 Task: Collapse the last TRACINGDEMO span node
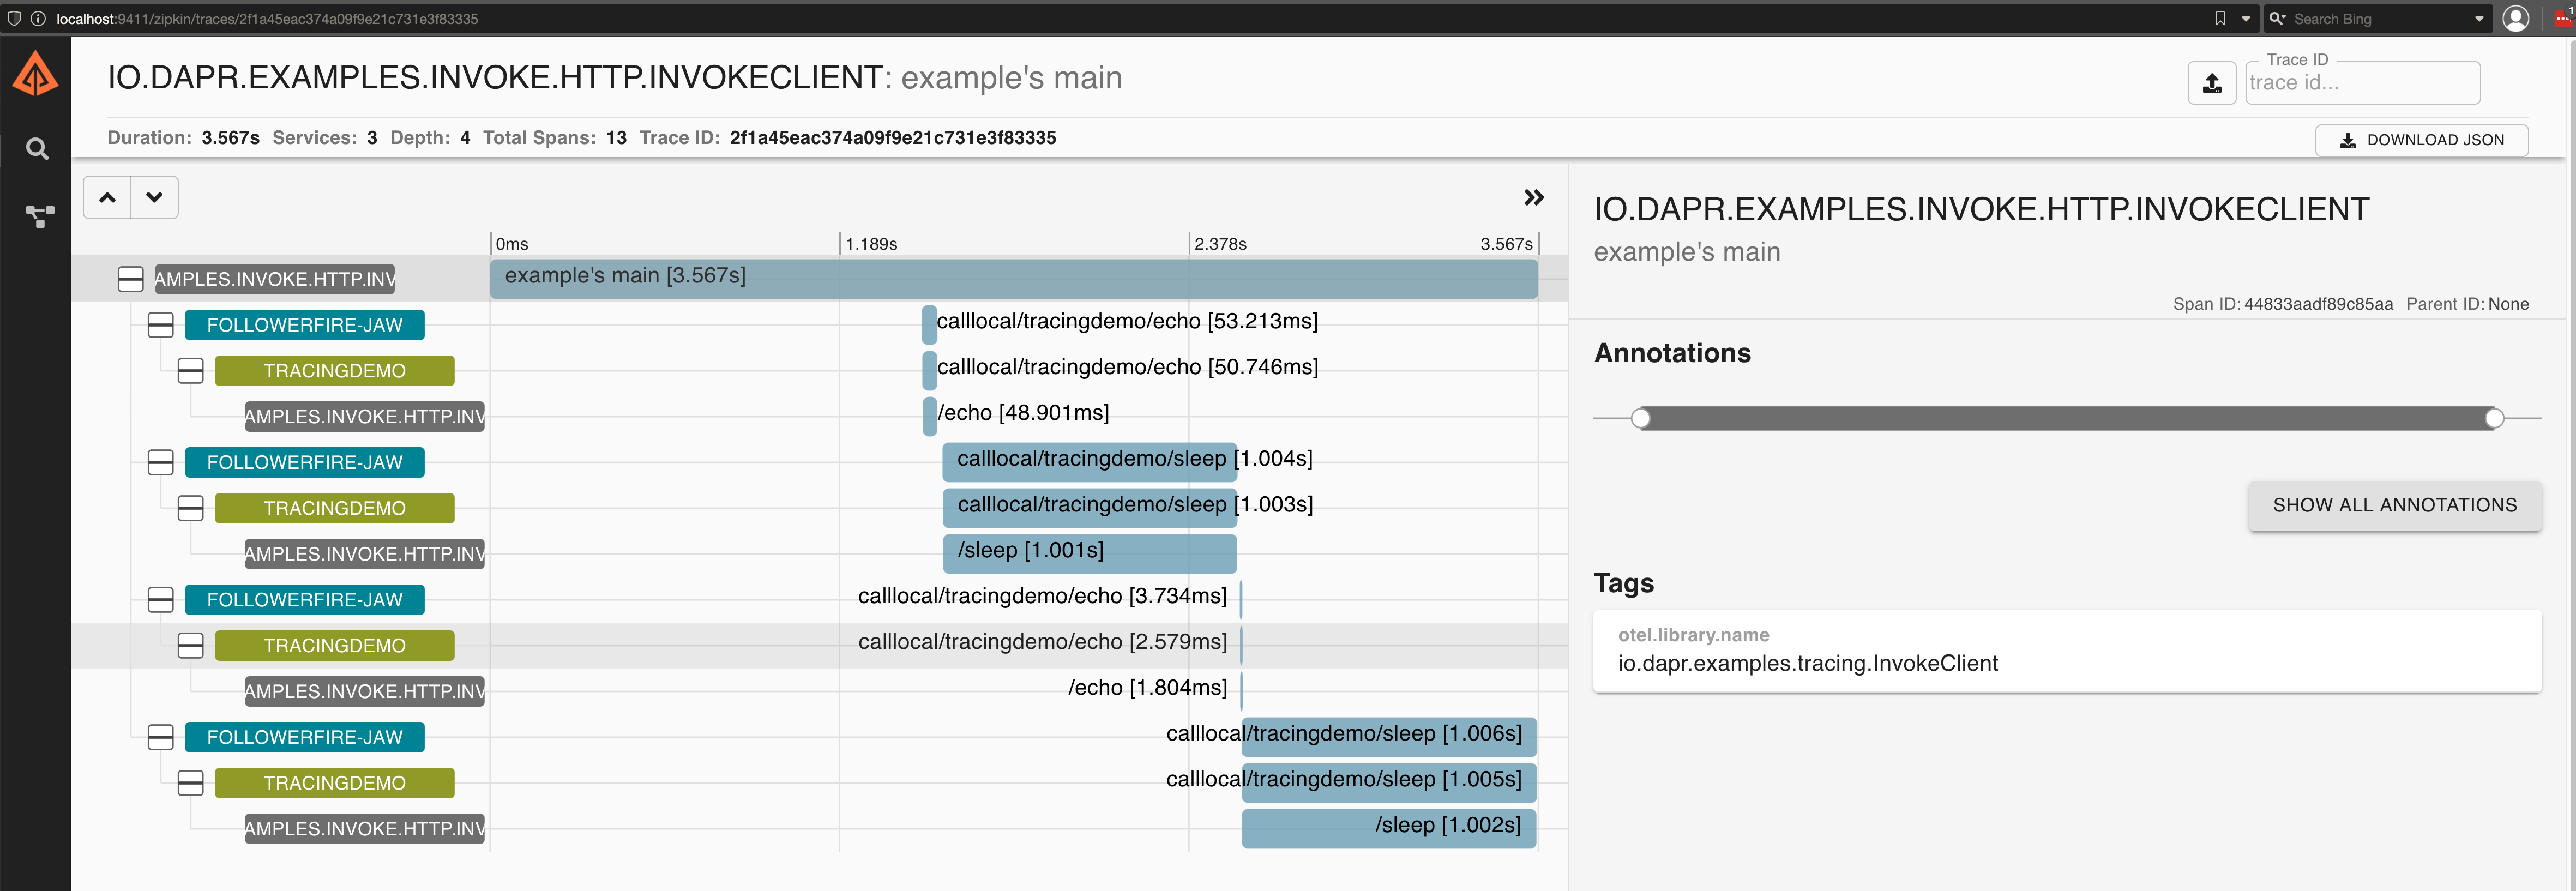pos(190,783)
